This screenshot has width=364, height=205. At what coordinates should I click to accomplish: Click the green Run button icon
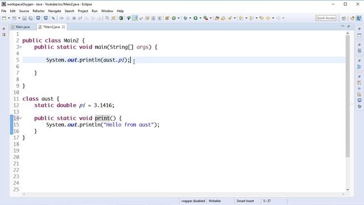point(196,18)
